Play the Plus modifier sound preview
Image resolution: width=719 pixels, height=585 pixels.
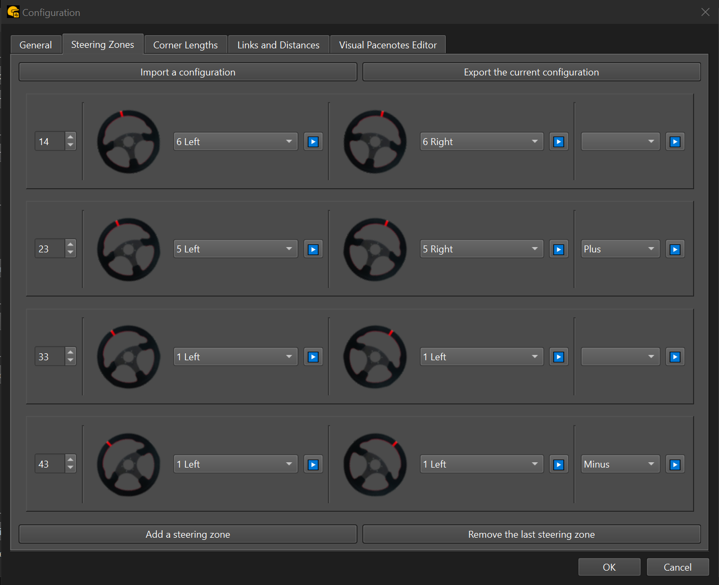(x=675, y=249)
